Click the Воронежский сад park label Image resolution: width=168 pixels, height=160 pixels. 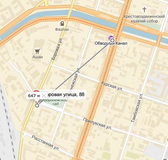tap(56, 102)
